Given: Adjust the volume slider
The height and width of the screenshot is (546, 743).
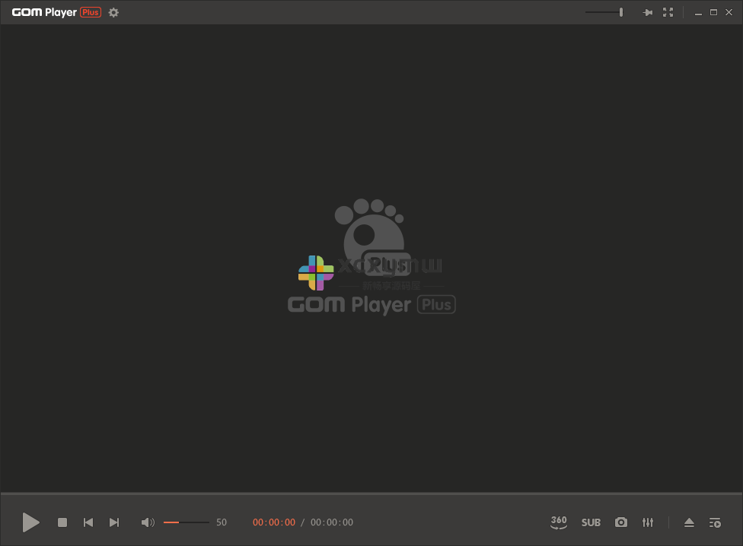Looking at the screenshot, I should [185, 522].
